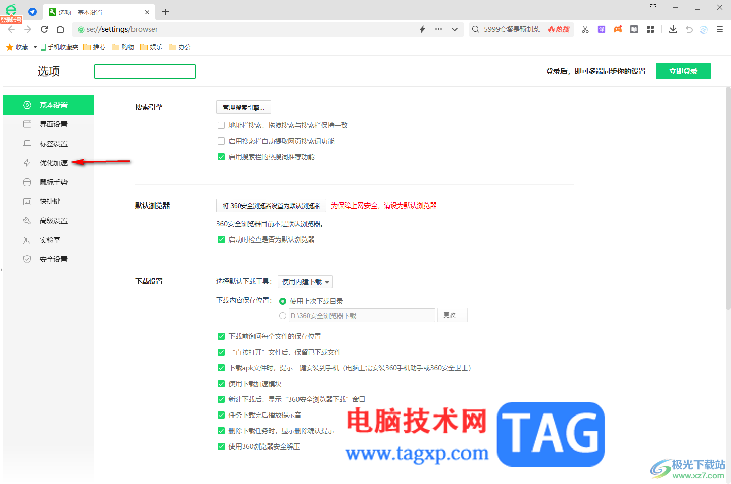Open the 手机收藏夹 bookmark
Image resolution: width=731 pixels, height=484 pixels.
[59, 47]
